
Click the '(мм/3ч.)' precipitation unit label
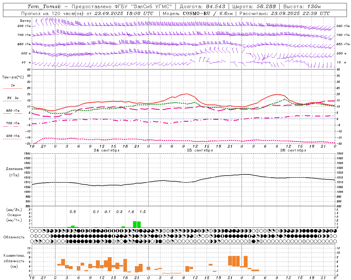tap(14, 210)
